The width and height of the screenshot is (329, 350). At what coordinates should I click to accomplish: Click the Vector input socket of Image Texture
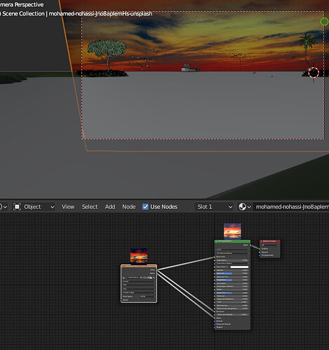point(121,300)
